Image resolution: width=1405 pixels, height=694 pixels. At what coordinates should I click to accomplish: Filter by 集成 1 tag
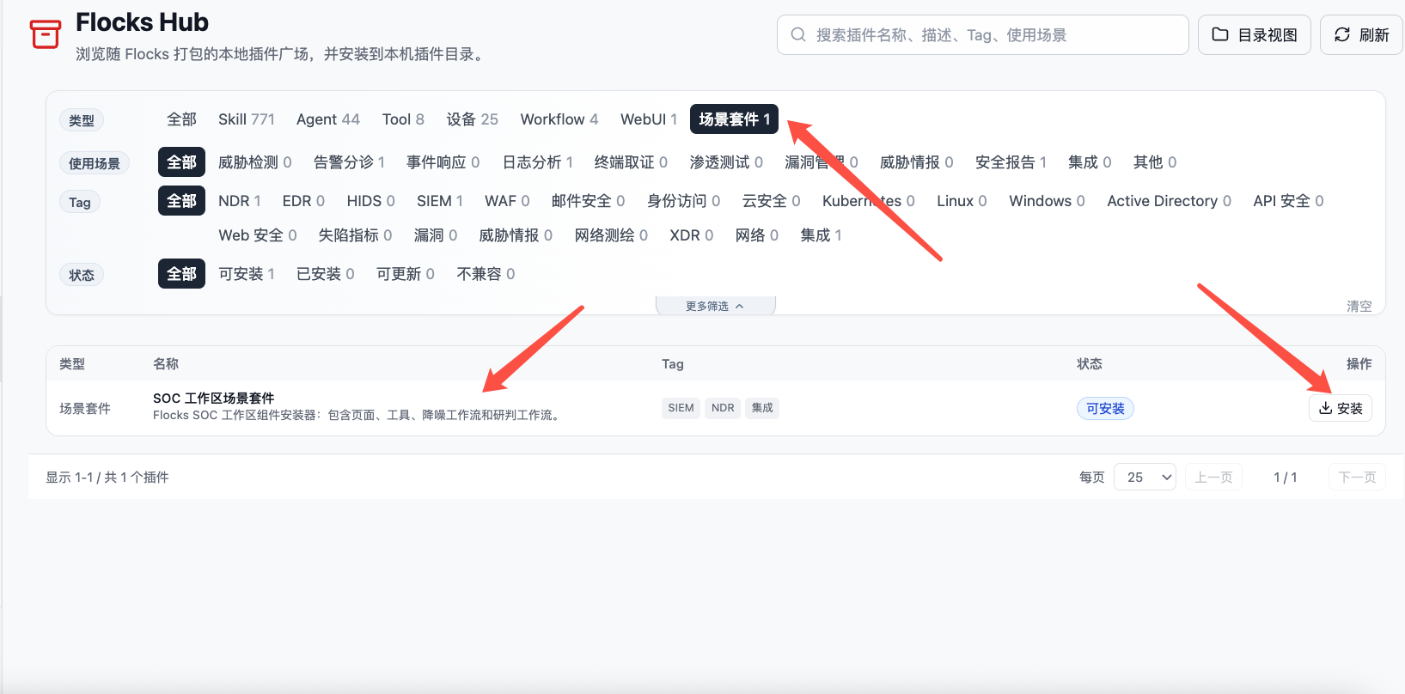[x=822, y=235]
